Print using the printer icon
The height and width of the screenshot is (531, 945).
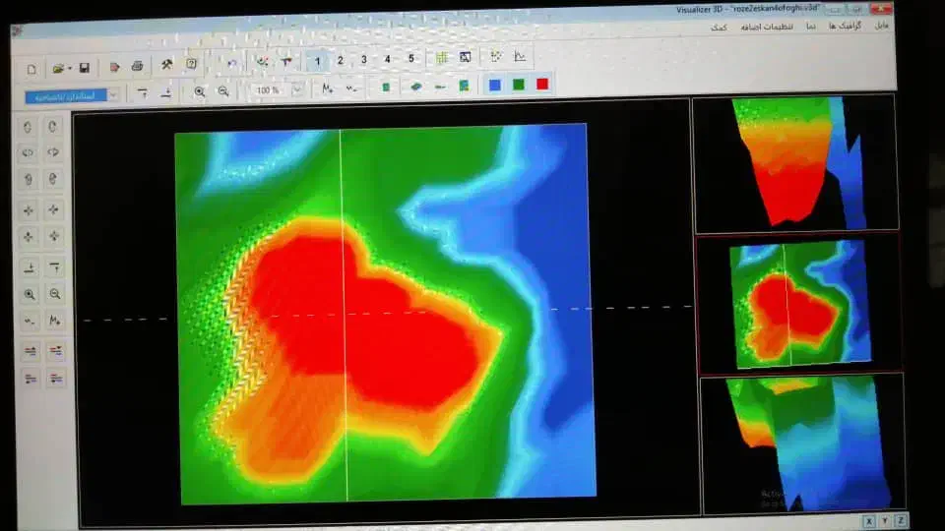point(138,67)
